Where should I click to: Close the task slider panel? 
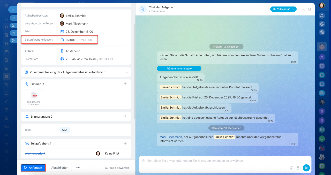click(13, 10)
